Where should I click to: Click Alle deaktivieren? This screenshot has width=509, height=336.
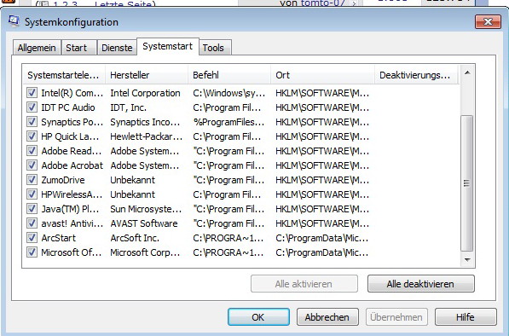coord(420,284)
